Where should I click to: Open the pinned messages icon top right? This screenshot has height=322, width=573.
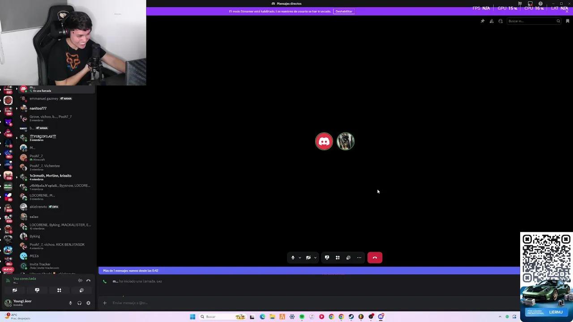tap(483, 21)
